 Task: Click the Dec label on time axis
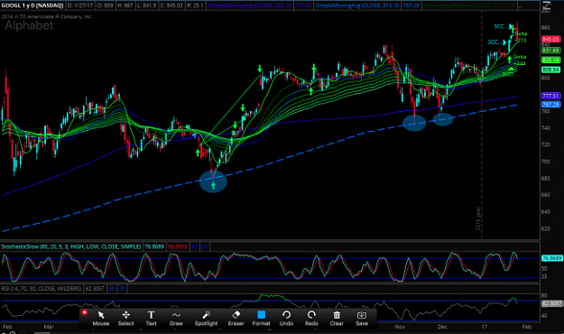[442, 327]
